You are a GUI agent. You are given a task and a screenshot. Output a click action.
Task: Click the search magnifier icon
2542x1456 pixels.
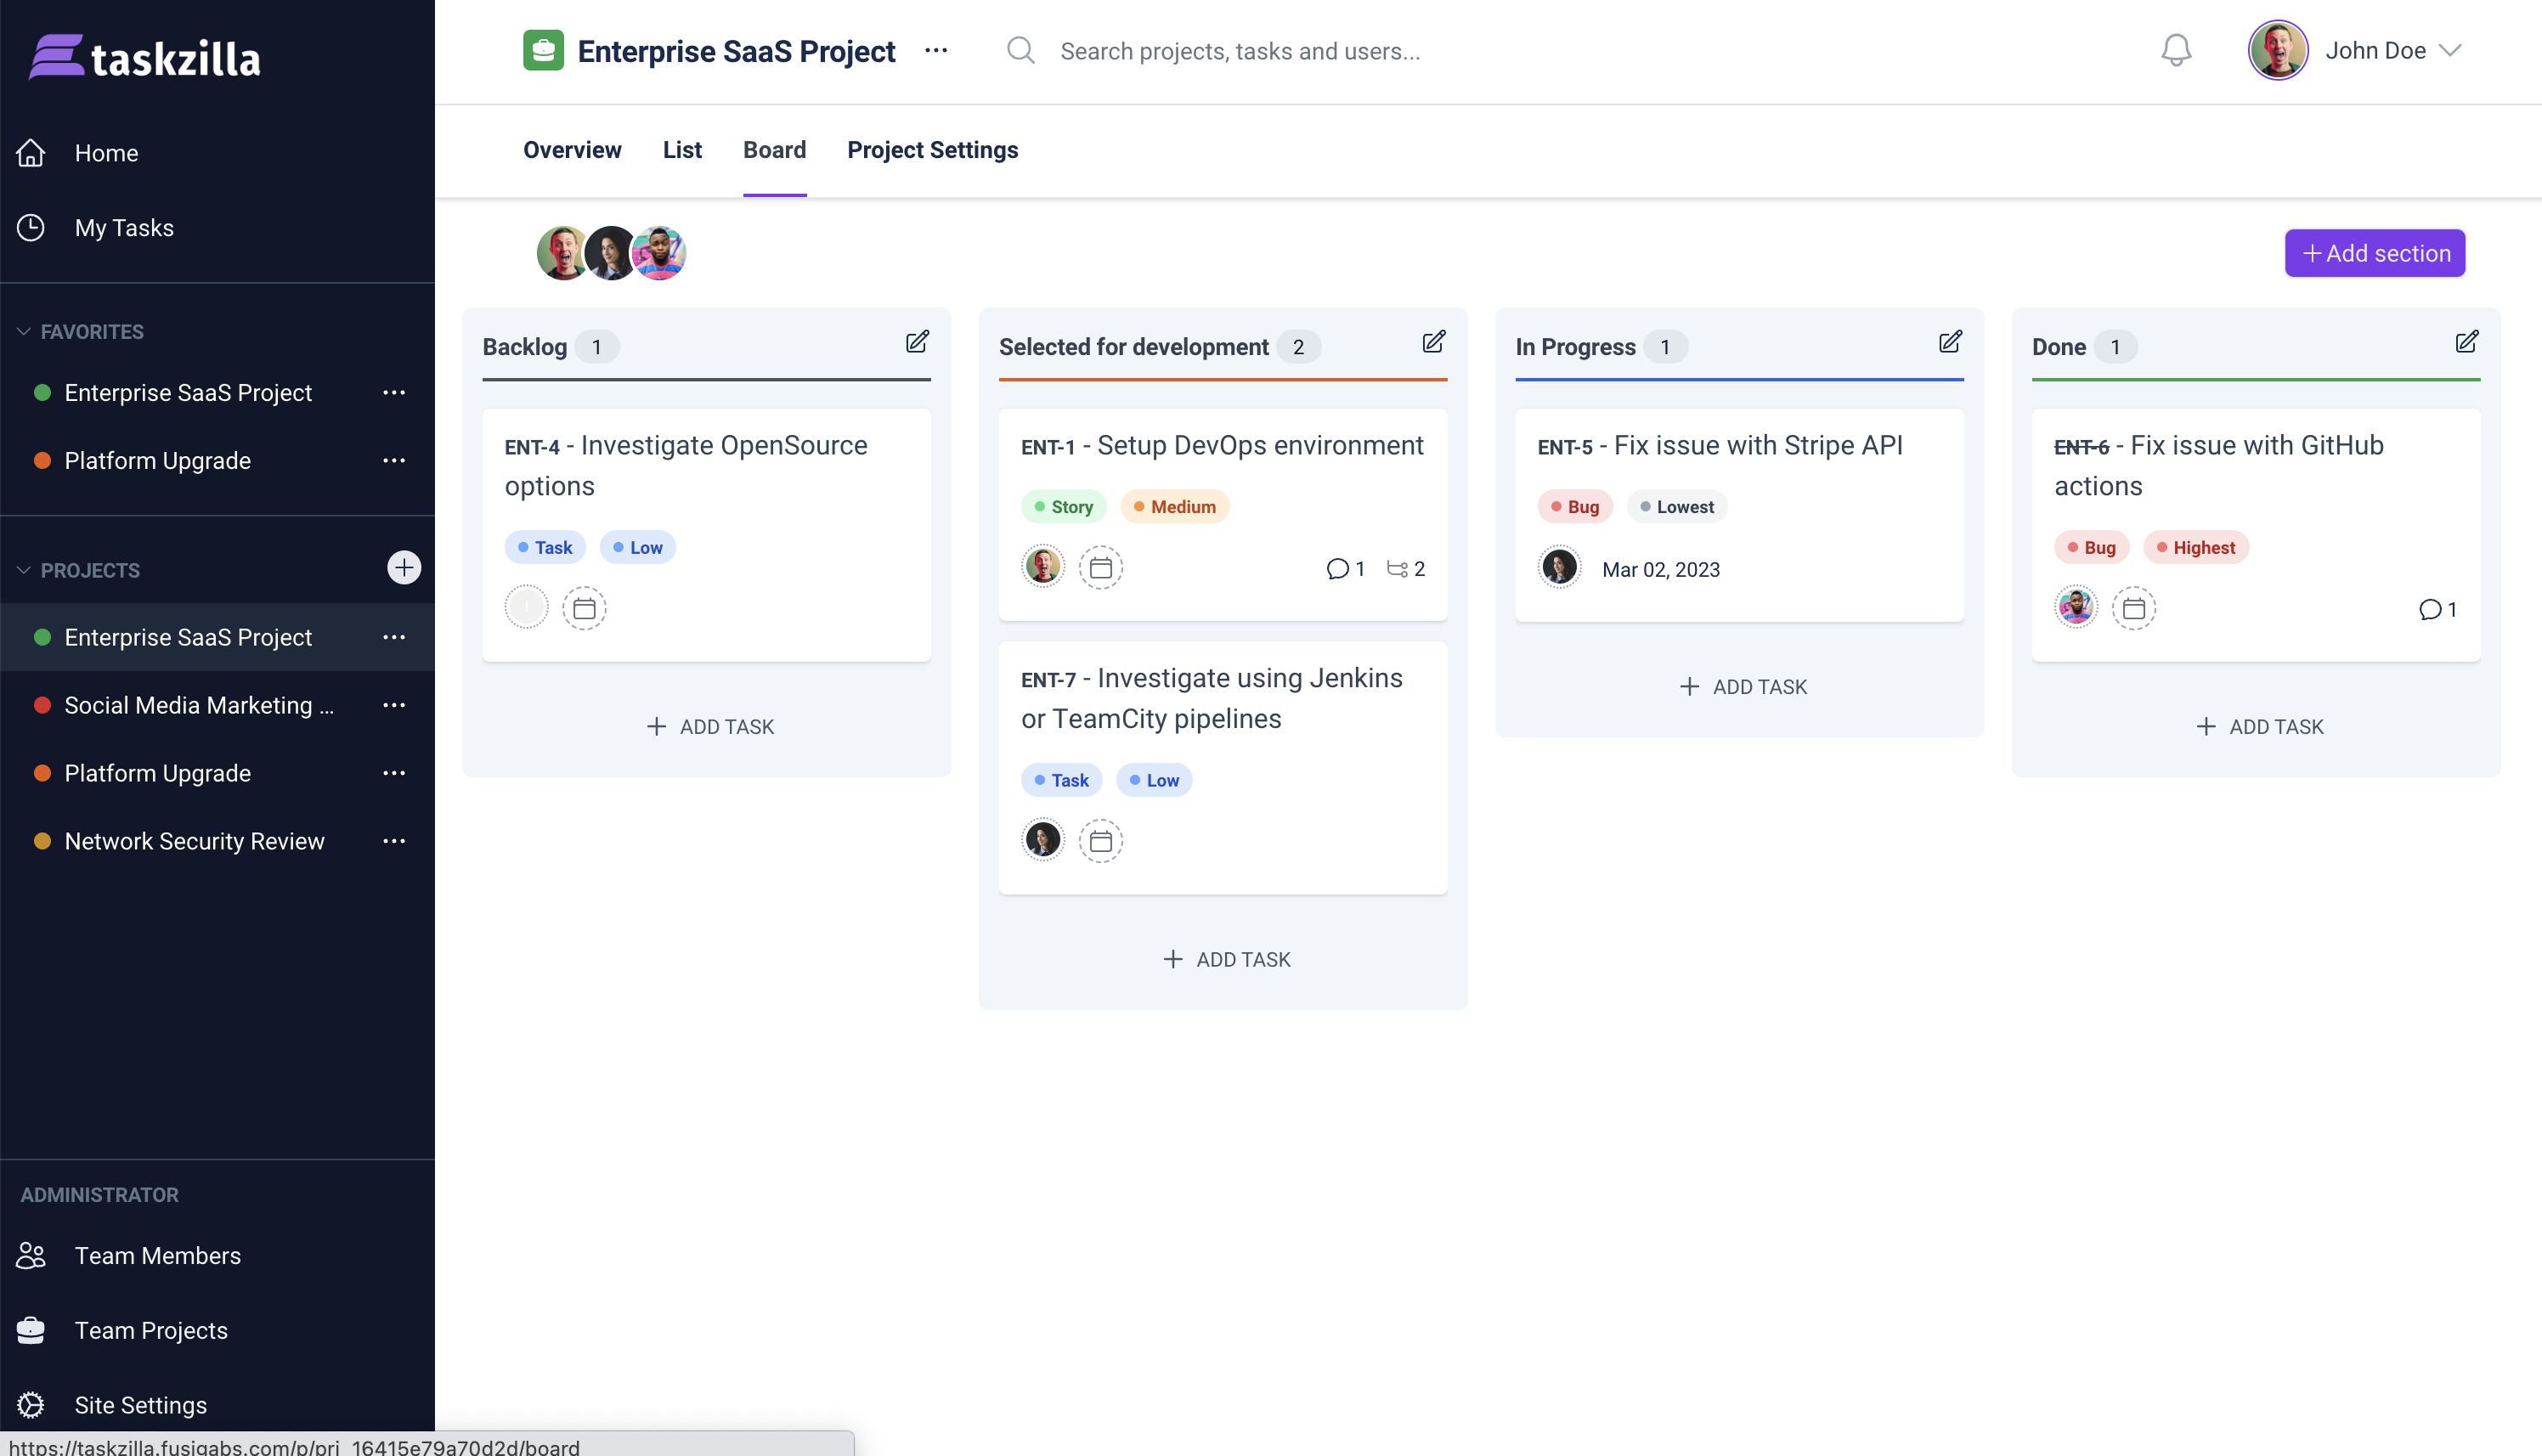coord(1020,50)
